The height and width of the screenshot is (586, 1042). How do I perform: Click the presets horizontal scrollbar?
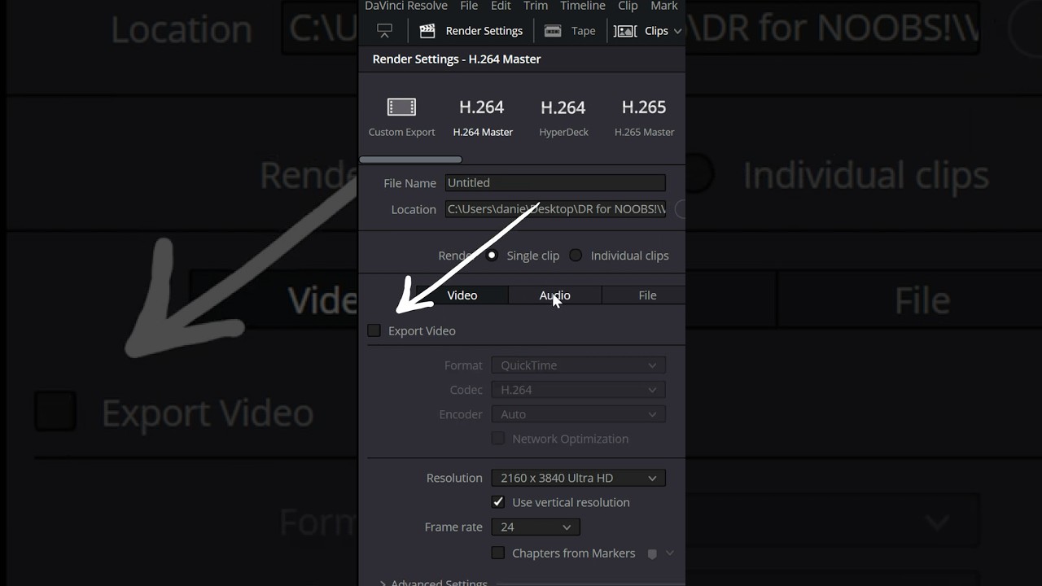410,160
